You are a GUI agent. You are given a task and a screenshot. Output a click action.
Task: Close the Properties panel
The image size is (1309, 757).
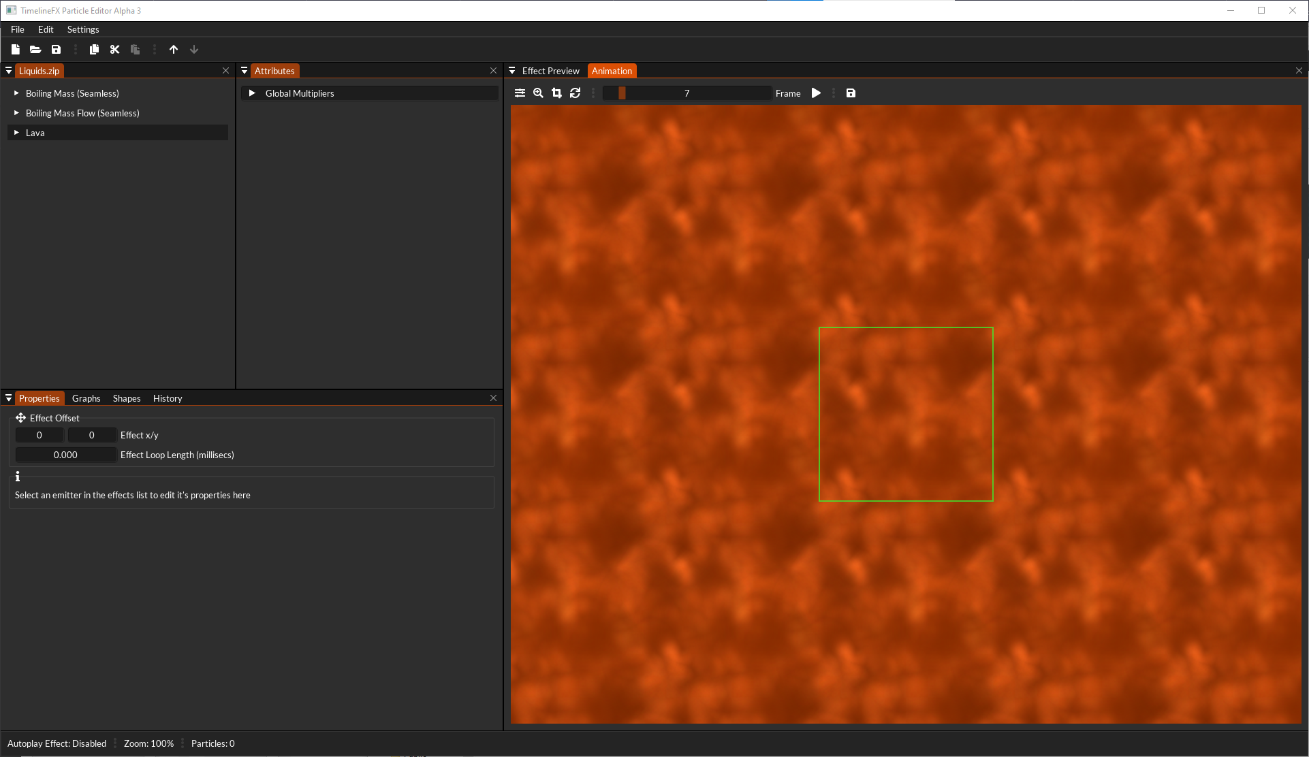pyautogui.click(x=493, y=398)
